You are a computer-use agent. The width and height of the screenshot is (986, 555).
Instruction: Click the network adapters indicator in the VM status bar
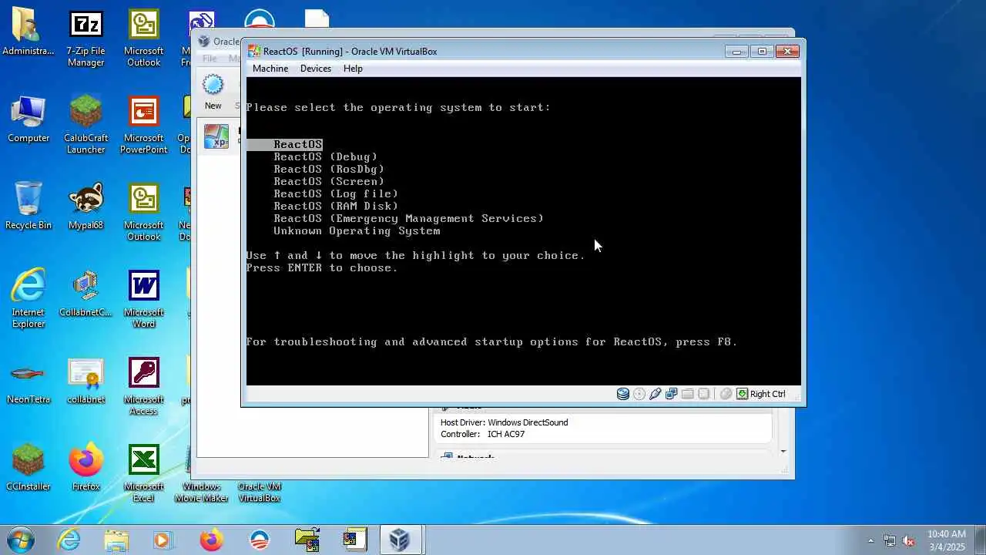click(672, 394)
